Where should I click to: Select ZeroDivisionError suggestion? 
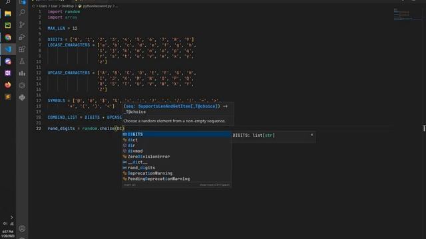pos(176,157)
